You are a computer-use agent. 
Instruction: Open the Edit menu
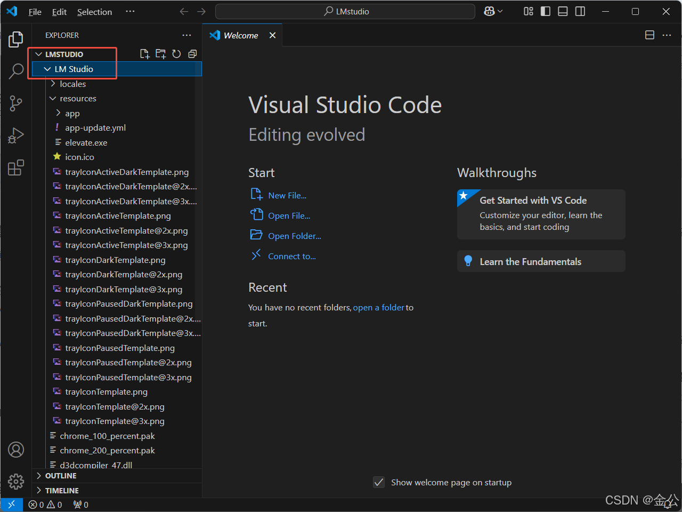point(59,12)
